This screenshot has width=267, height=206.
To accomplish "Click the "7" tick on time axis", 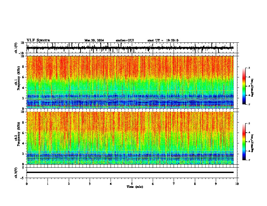I will 174,184.
